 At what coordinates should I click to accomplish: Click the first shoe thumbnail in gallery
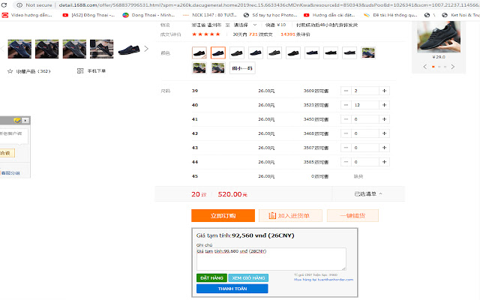point(19,49)
